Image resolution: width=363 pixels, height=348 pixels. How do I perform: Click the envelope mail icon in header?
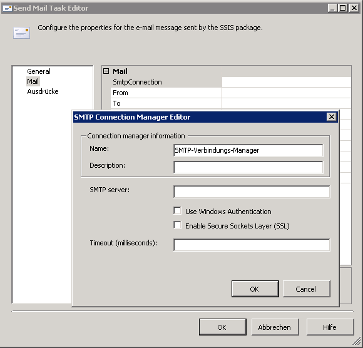click(x=21, y=33)
